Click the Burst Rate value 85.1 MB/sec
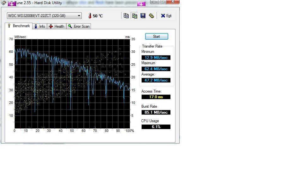Viewport: 303px width, 170px height. click(156, 112)
